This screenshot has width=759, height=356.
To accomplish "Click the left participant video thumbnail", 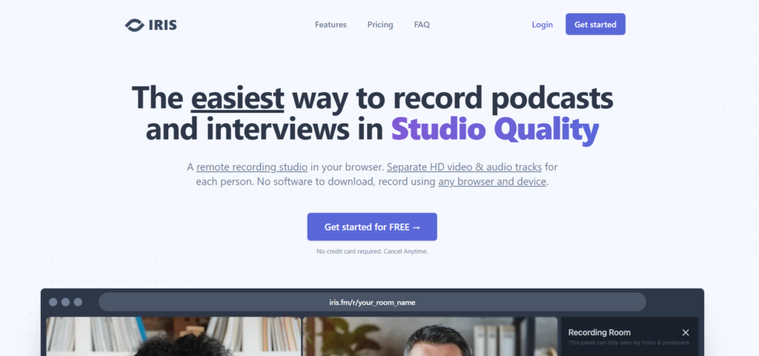I will tap(173, 337).
